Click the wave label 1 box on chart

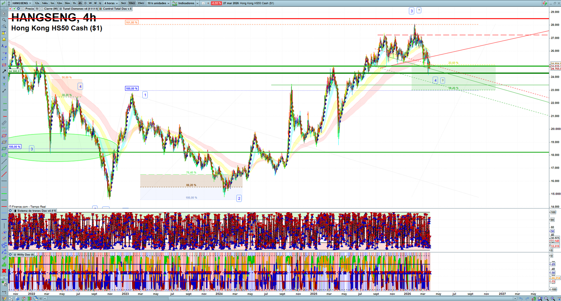[145, 95]
